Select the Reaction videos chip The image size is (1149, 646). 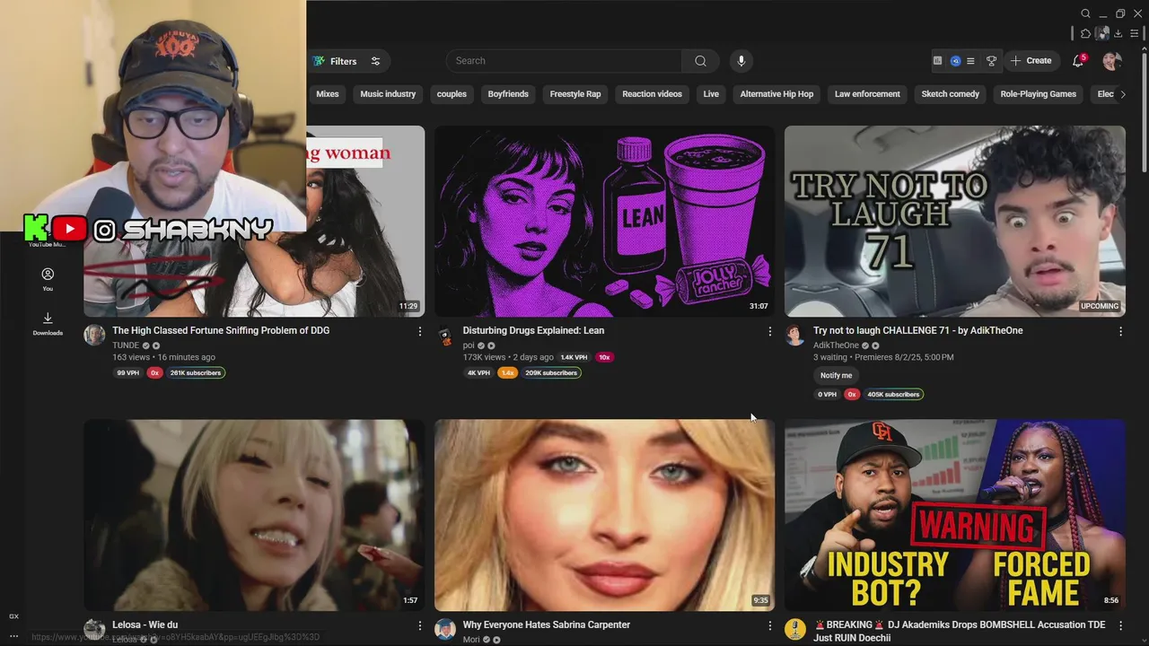point(652,94)
